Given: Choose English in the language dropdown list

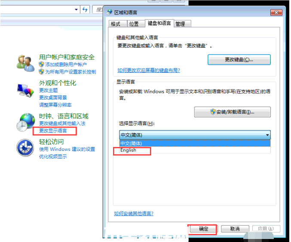Looking at the screenshot, I should pos(195,150).
